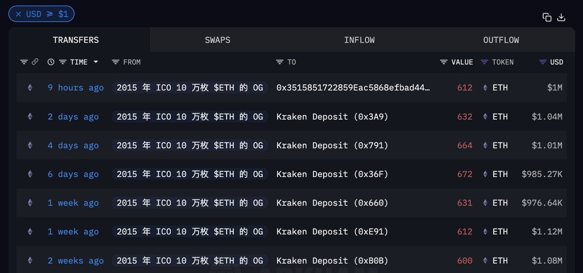
Task: Open the OUTFLOW tab
Action: point(501,40)
